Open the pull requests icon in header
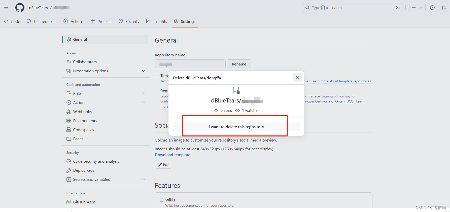The image size is (450, 212). point(444,8)
